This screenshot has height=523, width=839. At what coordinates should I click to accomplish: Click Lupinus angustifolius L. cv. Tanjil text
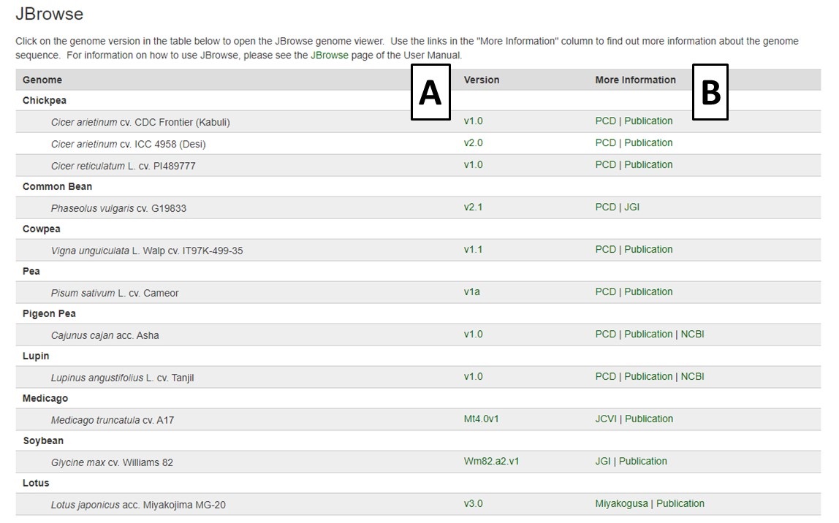click(123, 378)
